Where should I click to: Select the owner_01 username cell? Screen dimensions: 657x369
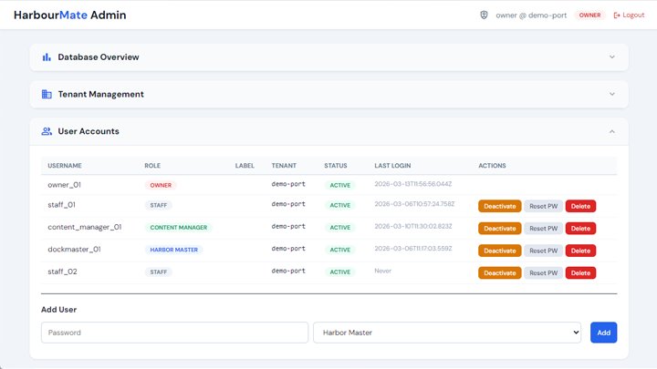[x=65, y=185]
